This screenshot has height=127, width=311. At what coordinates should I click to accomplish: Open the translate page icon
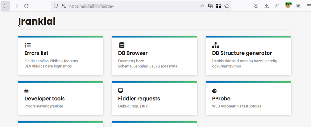210,6
